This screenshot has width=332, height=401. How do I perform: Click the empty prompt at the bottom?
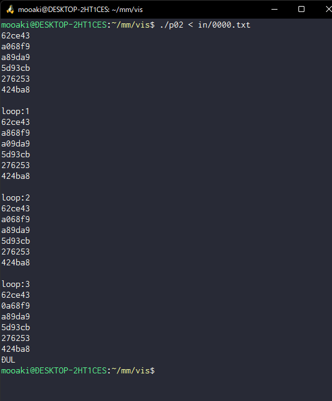(x=78, y=370)
